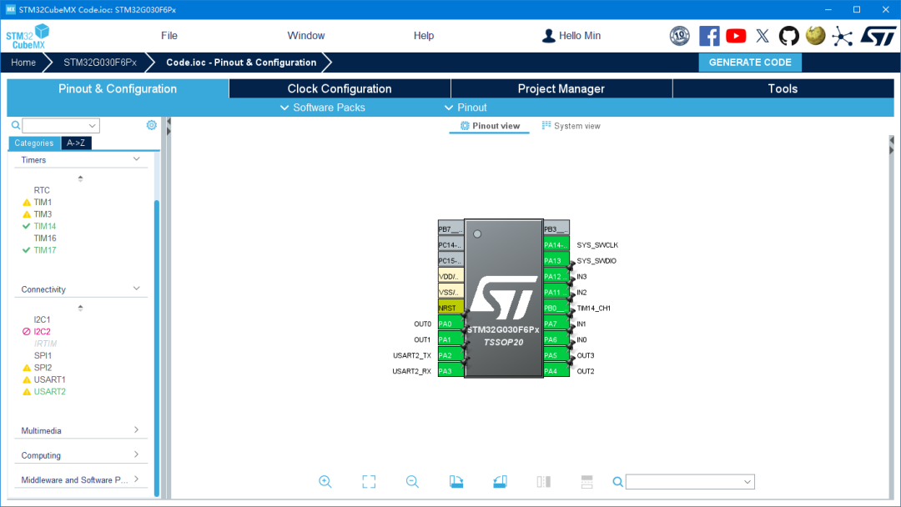
Task: Click the TIM14 enabled checkmark
Action: point(27,226)
